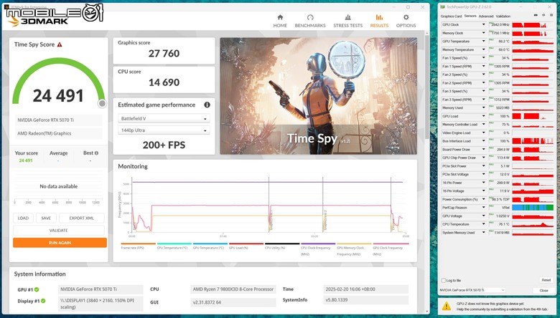The height and width of the screenshot is (318, 560).
Task: Open the Board Power Draw dropdown
Action: click(x=484, y=150)
